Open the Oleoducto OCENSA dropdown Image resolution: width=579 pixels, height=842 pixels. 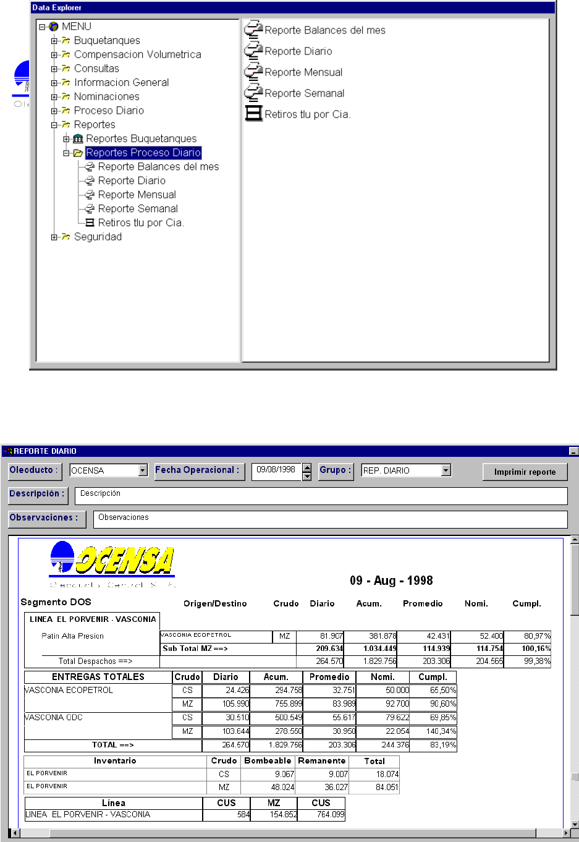(x=143, y=470)
